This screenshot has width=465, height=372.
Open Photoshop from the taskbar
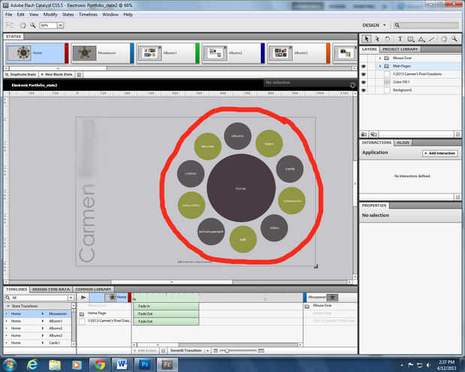pos(145,364)
